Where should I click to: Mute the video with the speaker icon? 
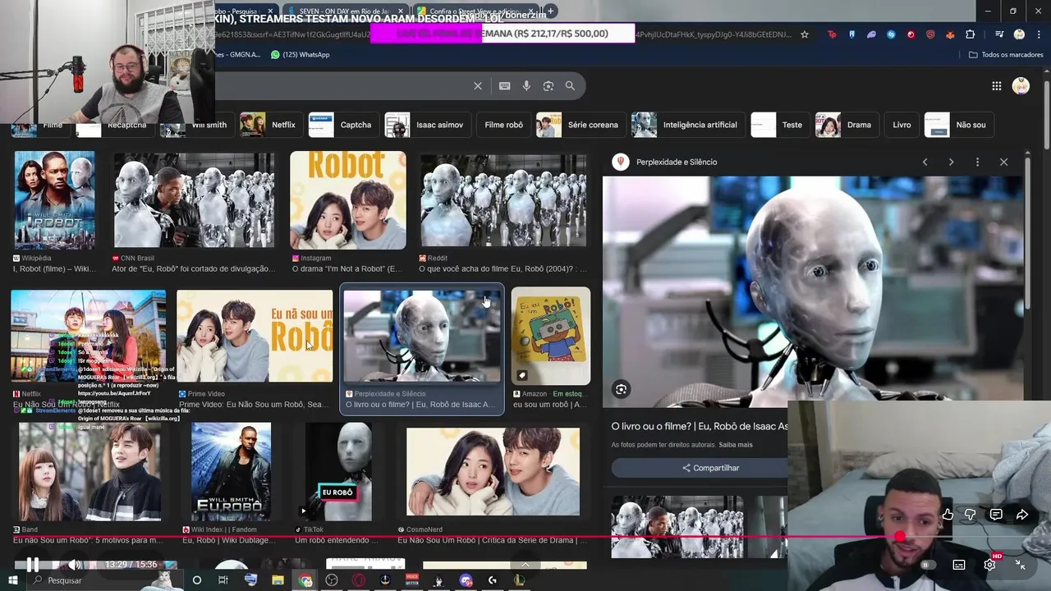pos(74,565)
